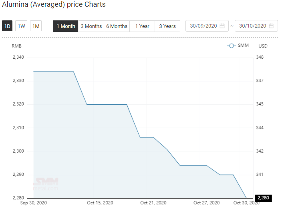Screen dimensions: 282x211
Task: Open calendar icon in start date field
Action: pos(222,26)
